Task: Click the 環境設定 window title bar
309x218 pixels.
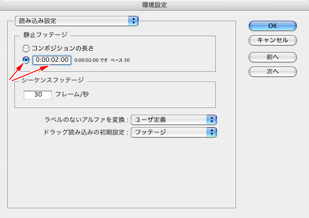Action: pos(154,5)
